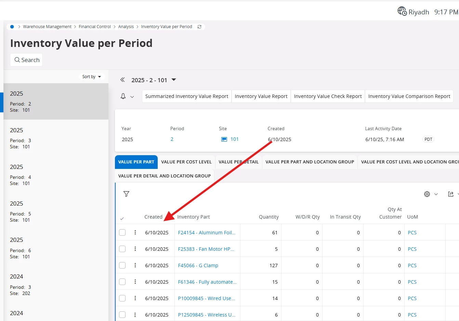The width and height of the screenshot is (459, 321).
Task: Run the Inventory Value Report
Action: coord(261,96)
